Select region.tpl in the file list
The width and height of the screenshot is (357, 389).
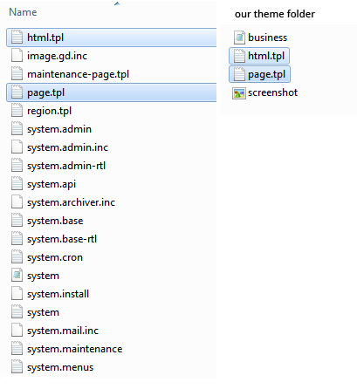pyautogui.click(x=112, y=111)
